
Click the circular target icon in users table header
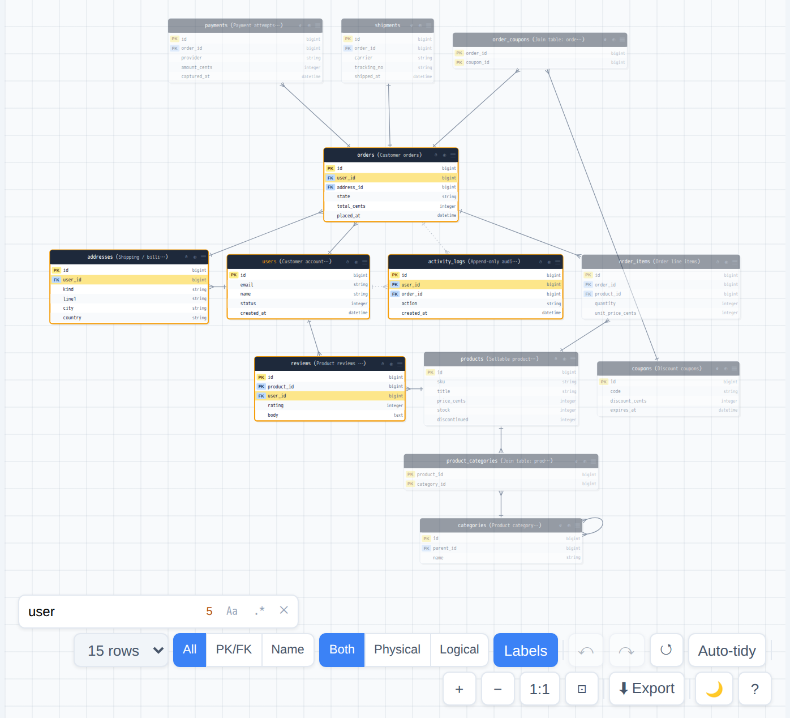(356, 262)
